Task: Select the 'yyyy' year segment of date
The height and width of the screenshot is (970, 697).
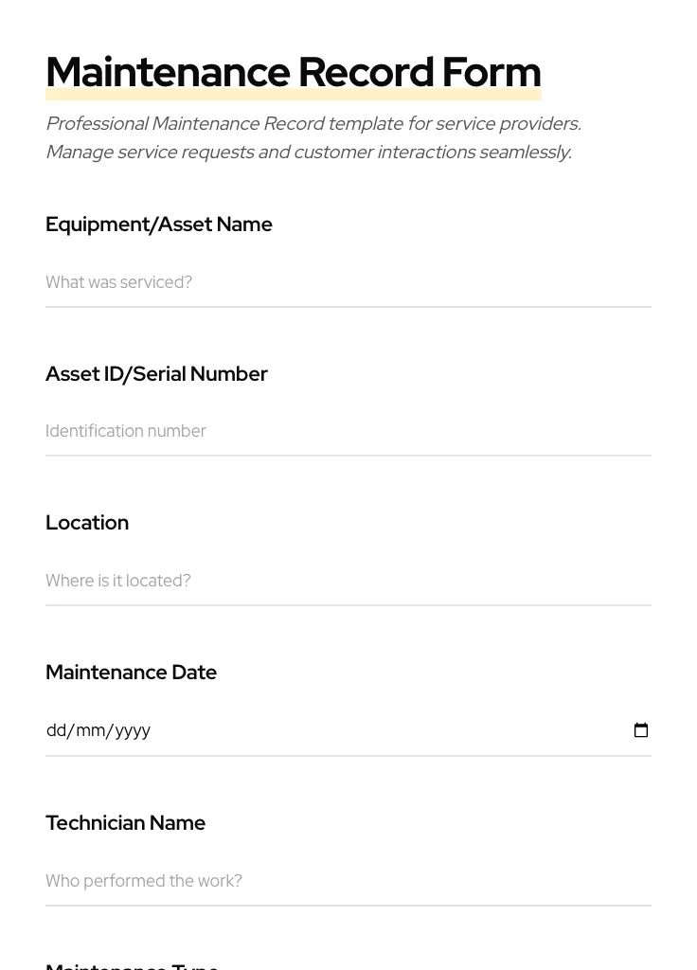Action: point(133,730)
